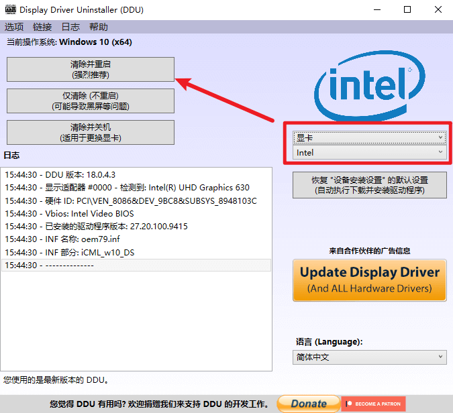This screenshot has width=453, height=413.
Task: Open the 显卡 device type dropdown
Action: [370, 137]
